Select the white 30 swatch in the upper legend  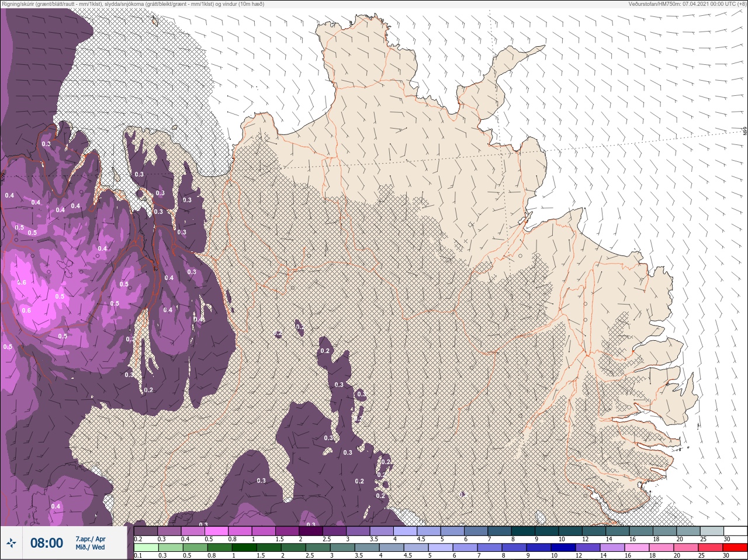(735, 531)
